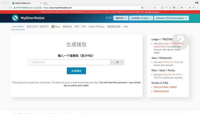Open the Mnemonic Phrase link
Image resolution: width=200 pixels, height=114 pixels.
point(171,62)
